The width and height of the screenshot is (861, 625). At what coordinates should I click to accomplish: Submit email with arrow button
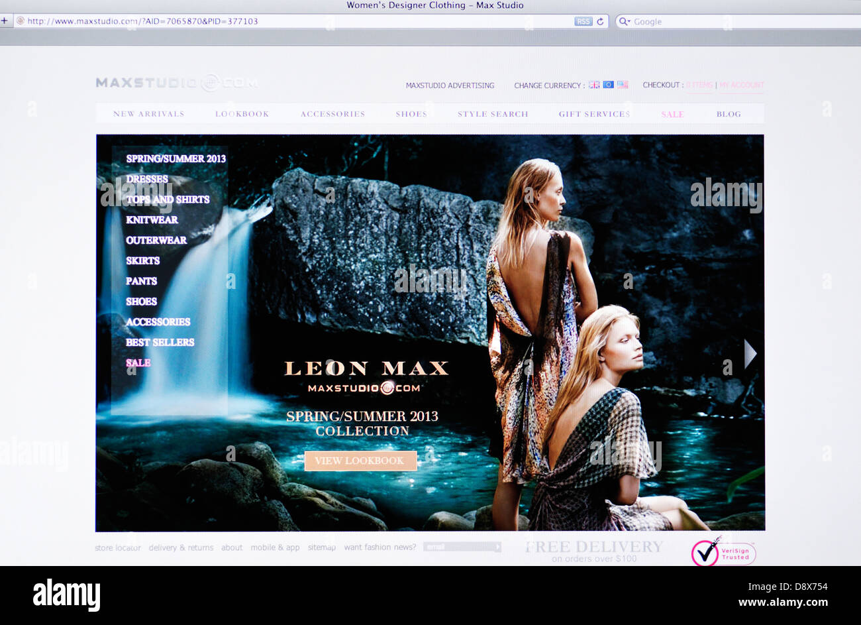click(497, 547)
